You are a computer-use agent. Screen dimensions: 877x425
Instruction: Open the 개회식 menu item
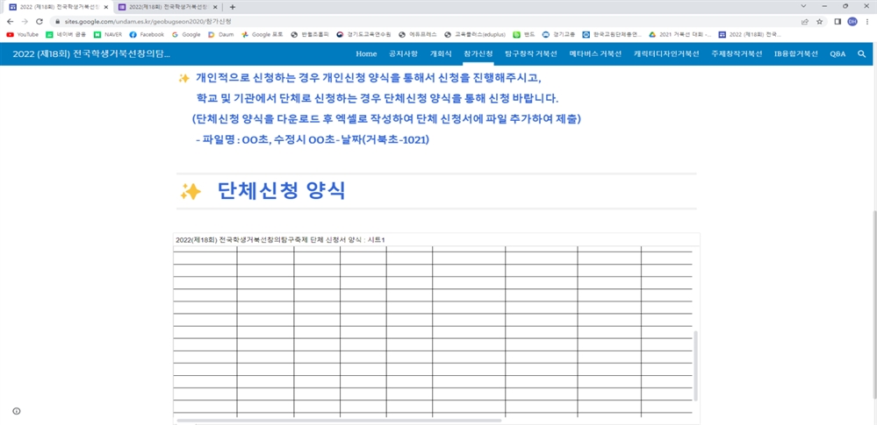[x=441, y=53]
